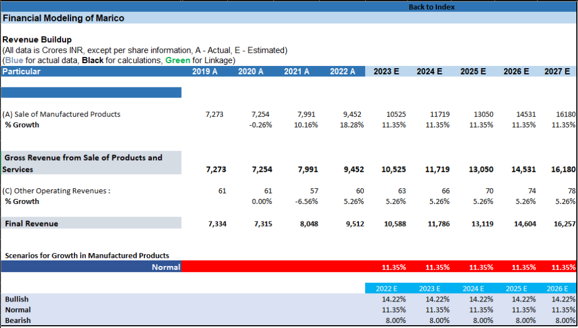578x328 pixels.
Task: Select the Particular column header cell
Action: [21, 72]
